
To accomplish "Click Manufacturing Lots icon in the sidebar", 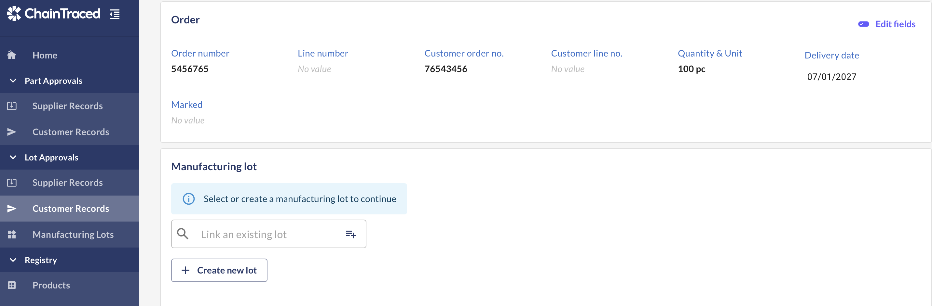I will [12, 235].
